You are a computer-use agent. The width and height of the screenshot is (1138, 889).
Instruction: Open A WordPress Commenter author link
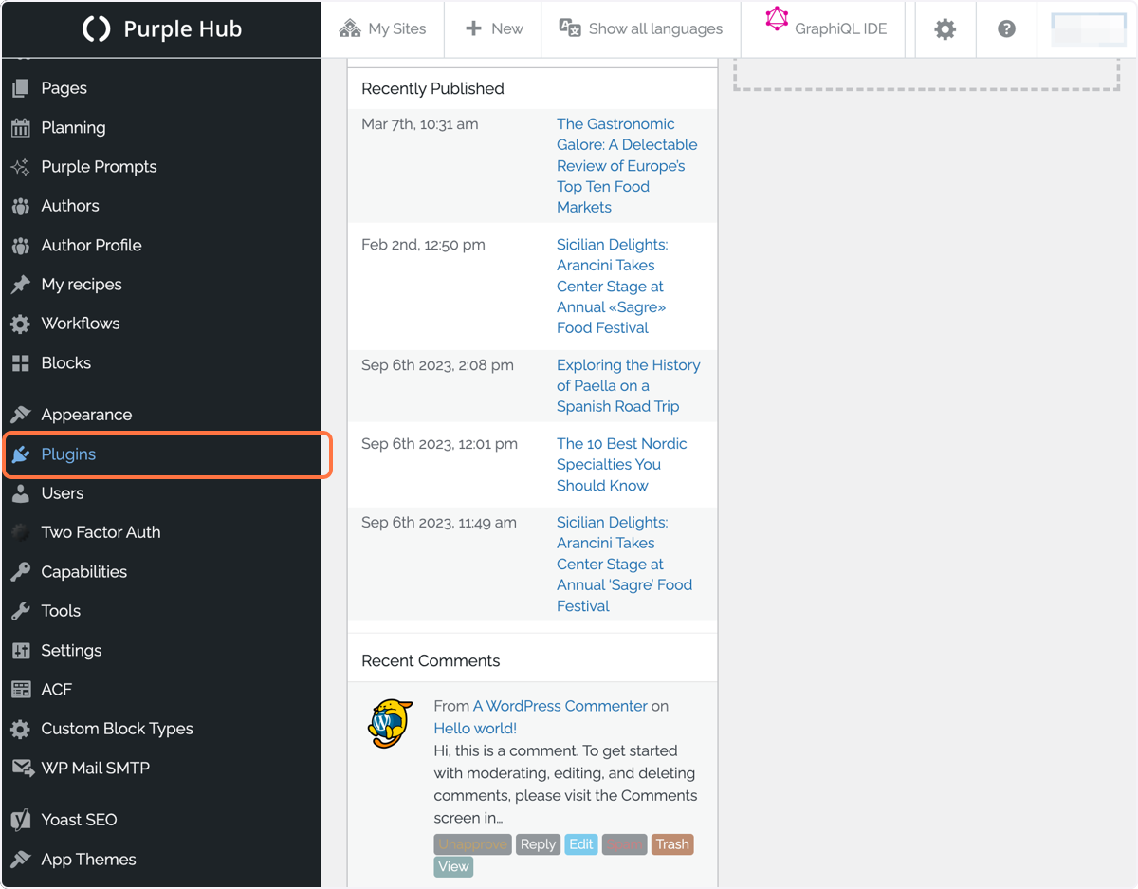pyautogui.click(x=560, y=706)
